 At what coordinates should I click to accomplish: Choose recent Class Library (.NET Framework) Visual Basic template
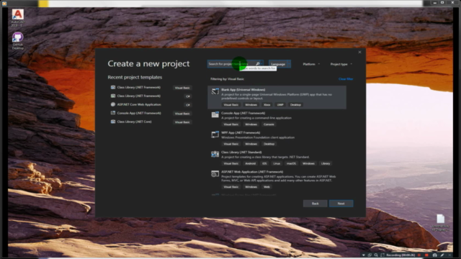coord(151,88)
